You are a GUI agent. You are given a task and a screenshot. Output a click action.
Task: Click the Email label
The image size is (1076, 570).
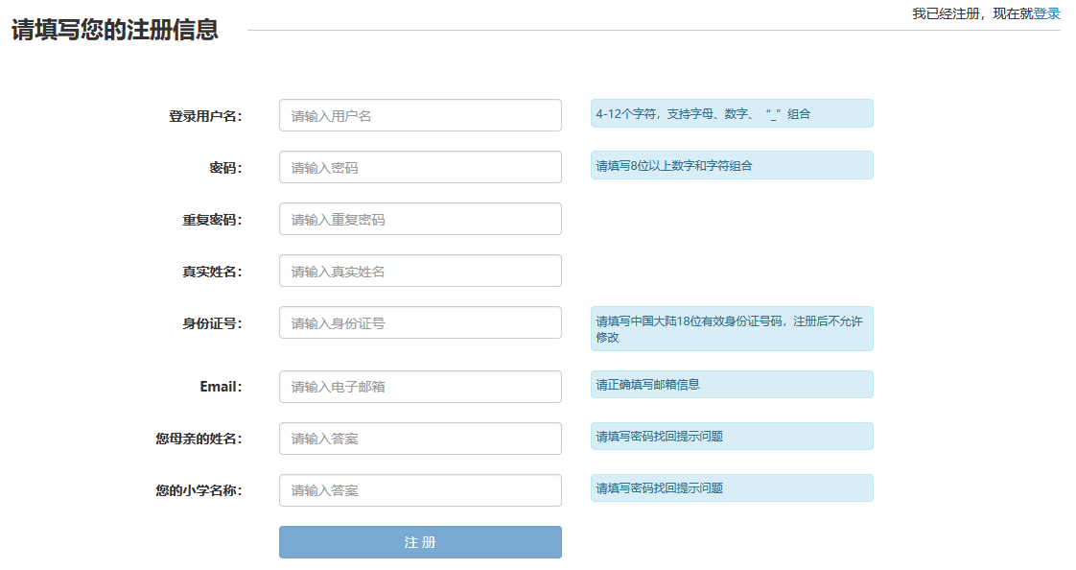221,387
